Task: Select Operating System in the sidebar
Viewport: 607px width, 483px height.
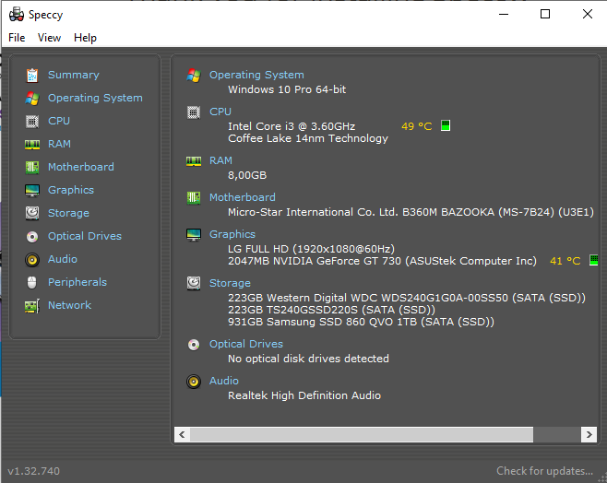Action: click(x=95, y=98)
